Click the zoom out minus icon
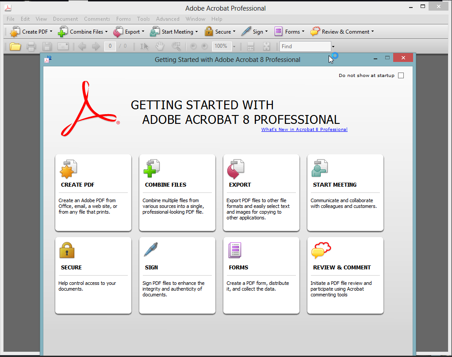 tap(193, 46)
